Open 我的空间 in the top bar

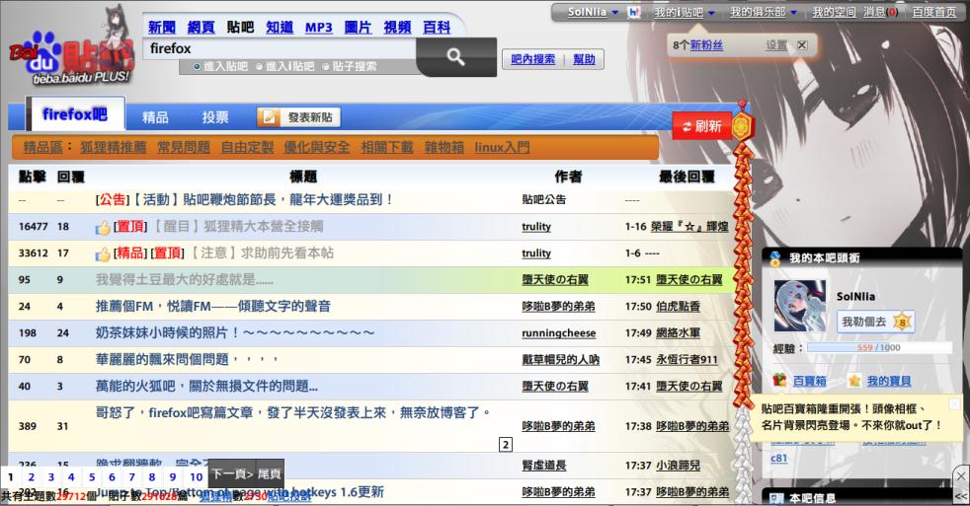click(834, 13)
